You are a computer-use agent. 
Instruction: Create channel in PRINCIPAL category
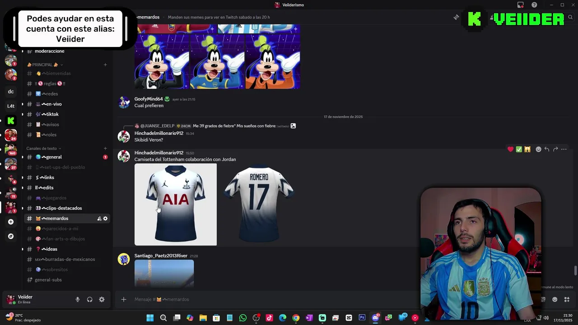click(105, 65)
